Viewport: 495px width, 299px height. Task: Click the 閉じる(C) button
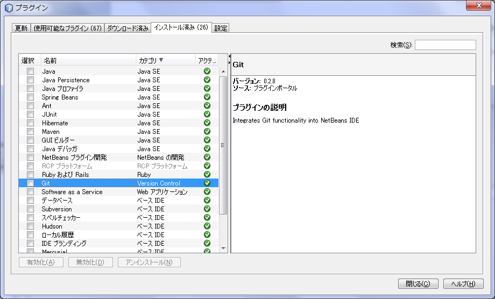(x=418, y=283)
